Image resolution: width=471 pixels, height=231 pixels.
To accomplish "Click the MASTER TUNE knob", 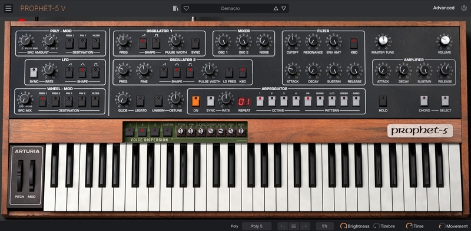I will coord(383,40).
